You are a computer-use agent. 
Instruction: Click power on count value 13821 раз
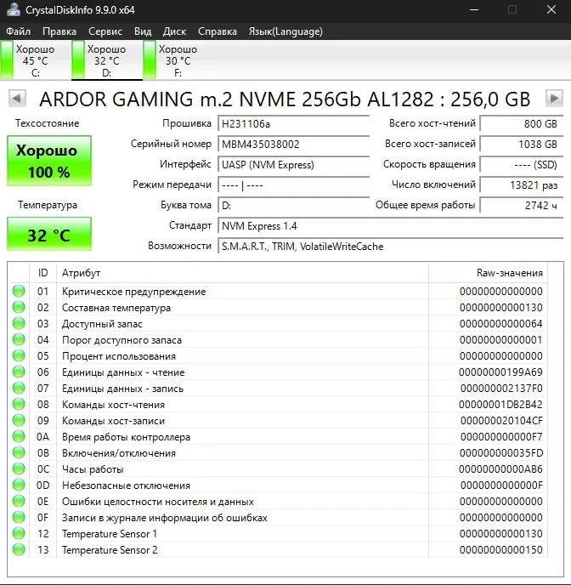coord(522,185)
